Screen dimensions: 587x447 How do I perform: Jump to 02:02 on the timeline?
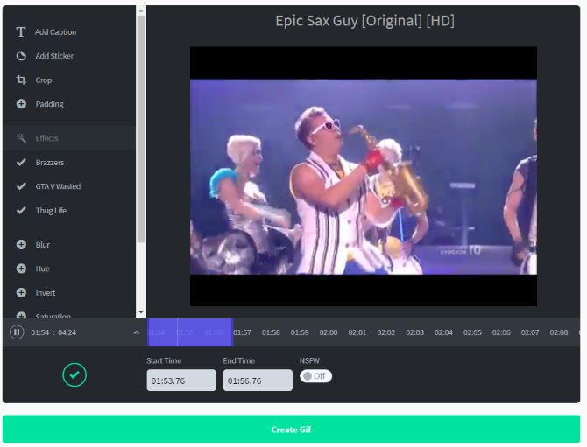386,332
